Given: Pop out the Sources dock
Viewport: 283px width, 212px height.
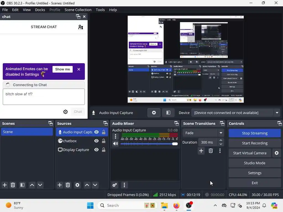Looking at the screenshot, I should 105,123.
